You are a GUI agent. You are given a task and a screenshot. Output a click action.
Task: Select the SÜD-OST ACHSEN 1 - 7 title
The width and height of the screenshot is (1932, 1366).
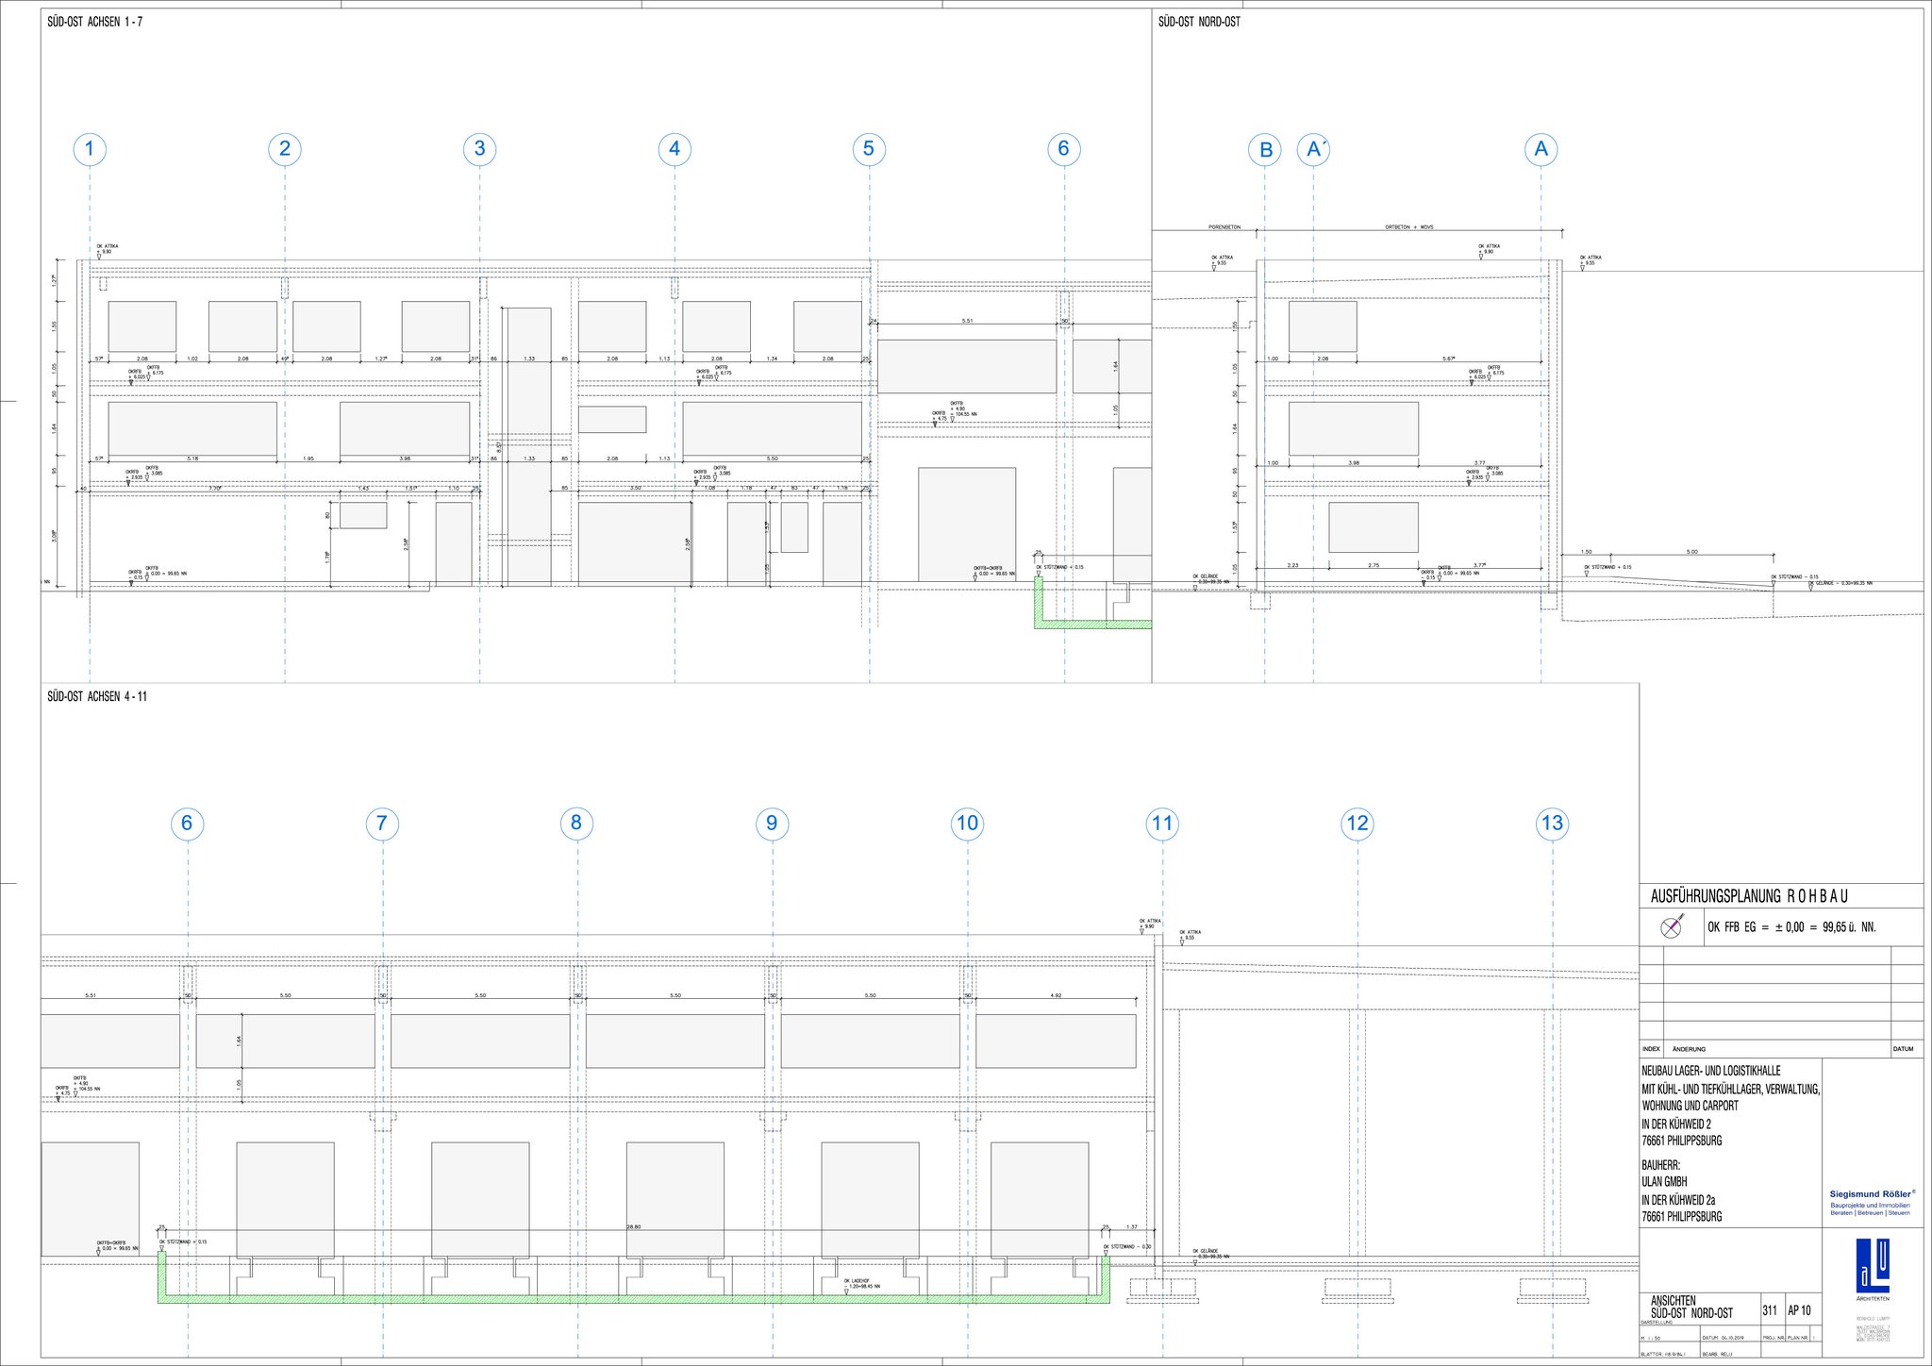(x=95, y=22)
